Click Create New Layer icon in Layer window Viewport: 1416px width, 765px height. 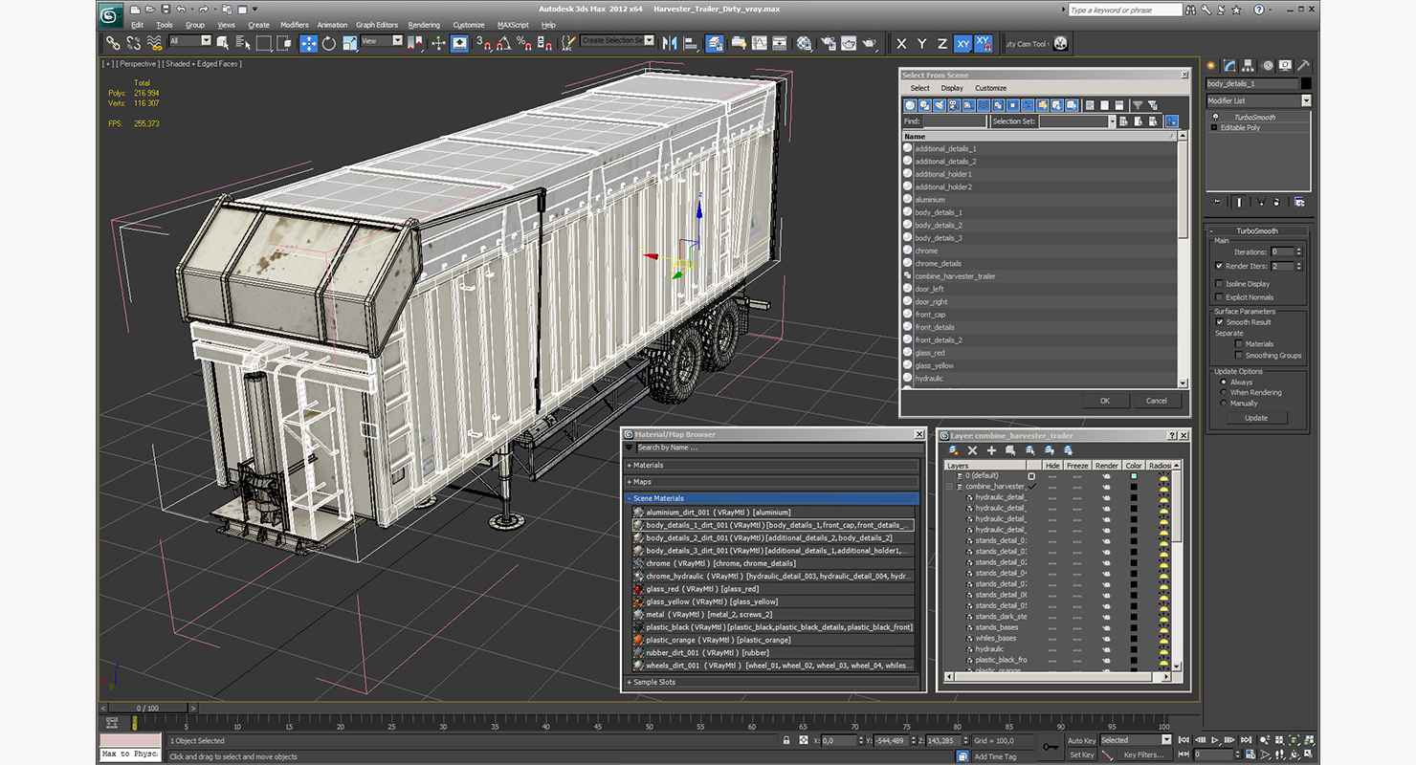pyautogui.click(x=954, y=449)
